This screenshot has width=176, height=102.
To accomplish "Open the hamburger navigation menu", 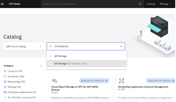I will (2, 4).
